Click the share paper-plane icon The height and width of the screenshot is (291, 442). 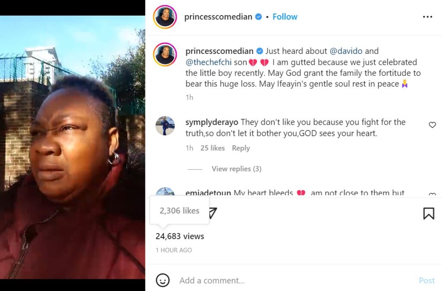click(212, 213)
